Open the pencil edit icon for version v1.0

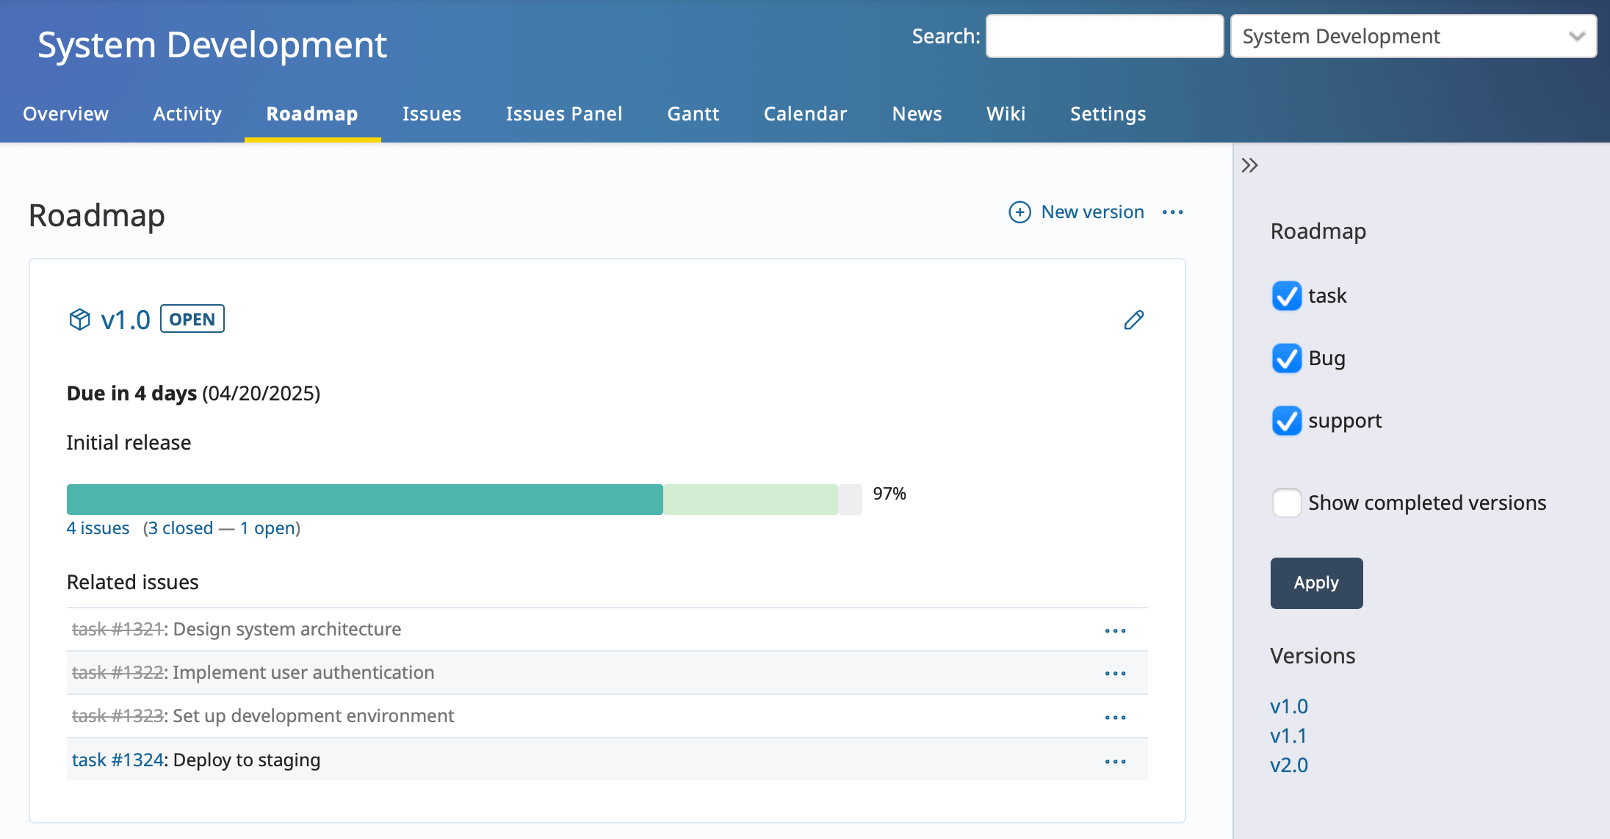pyautogui.click(x=1133, y=320)
